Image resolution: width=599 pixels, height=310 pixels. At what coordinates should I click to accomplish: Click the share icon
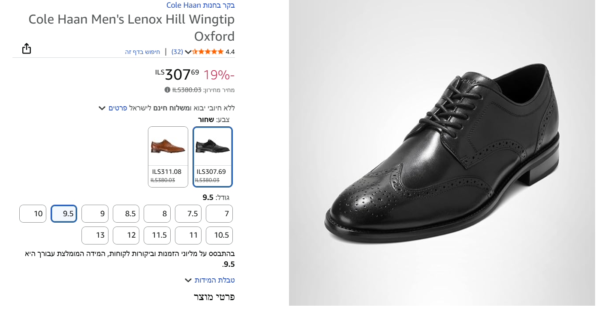pyautogui.click(x=27, y=49)
